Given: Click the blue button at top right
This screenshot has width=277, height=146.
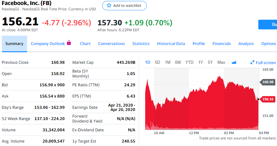Looking at the screenshot, I should (268, 24).
